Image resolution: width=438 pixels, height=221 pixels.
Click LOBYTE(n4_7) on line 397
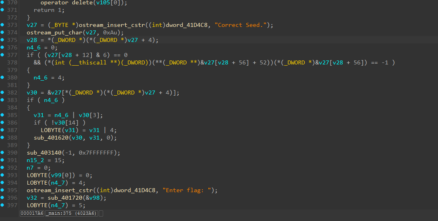pyautogui.click(x=47, y=205)
